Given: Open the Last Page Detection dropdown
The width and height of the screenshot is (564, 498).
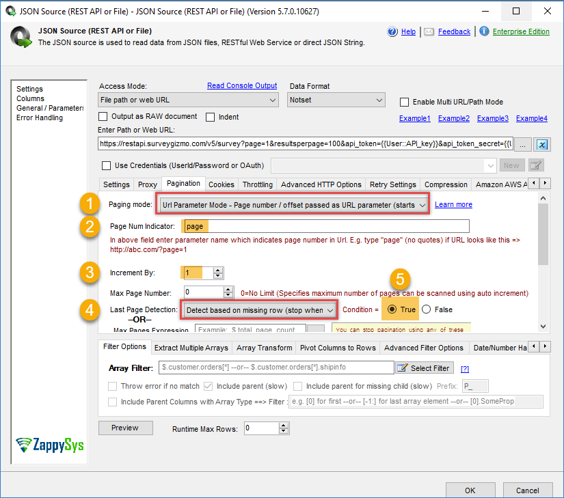Looking at the screenshot, I should [x=259, y=310].
